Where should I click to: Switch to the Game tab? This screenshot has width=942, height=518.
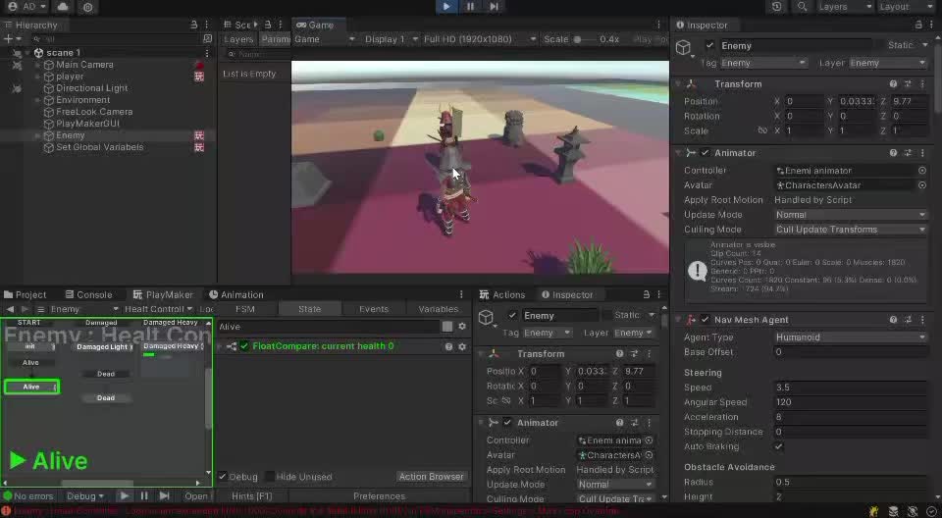click(315, 25)
